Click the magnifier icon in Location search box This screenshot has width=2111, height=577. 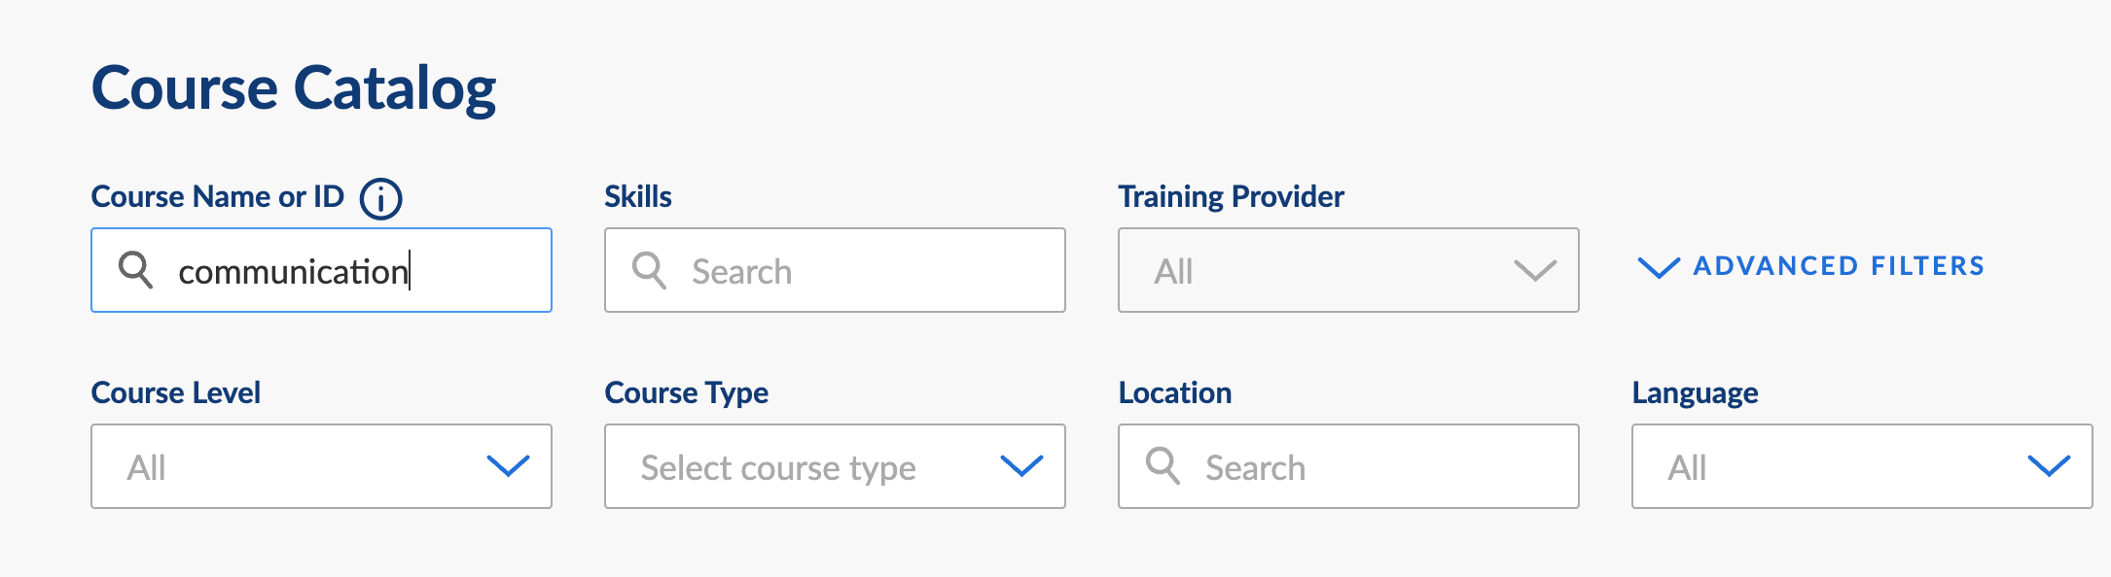point(1163,465)
